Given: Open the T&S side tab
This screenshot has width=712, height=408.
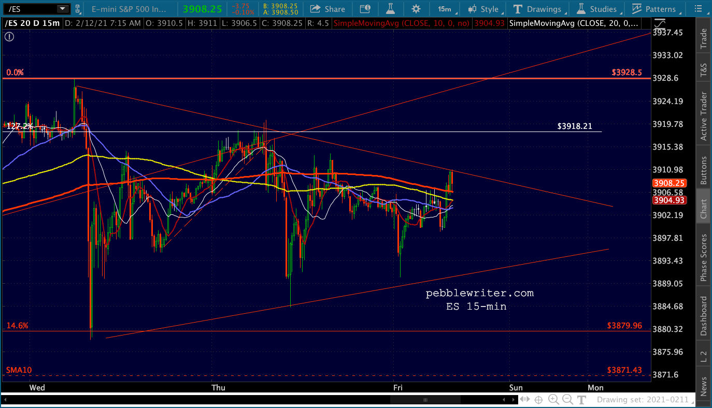Looking at the screenshot, I should click(x=704, y=71).
